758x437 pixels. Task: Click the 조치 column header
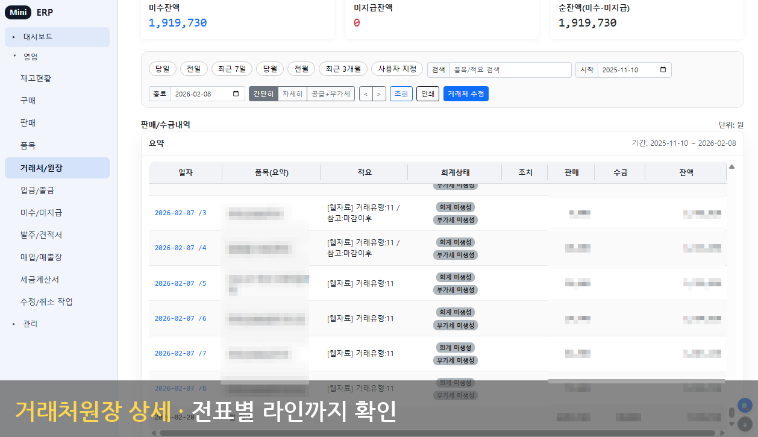point(525,172)
